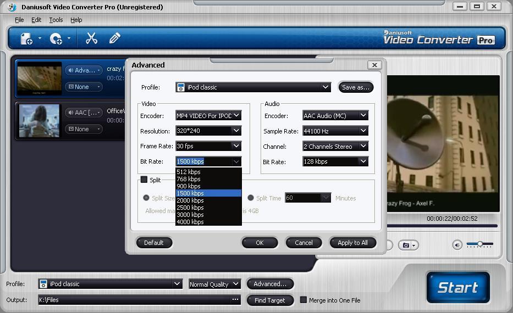Viewport: 513px width, 313px height.
Task: Select the pencil Edit tool
Action: [x=114, y=38]
